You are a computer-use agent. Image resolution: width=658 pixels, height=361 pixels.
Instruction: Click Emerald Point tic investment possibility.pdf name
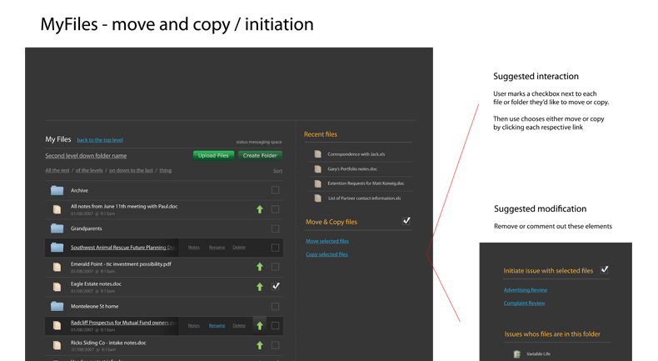[x=121, y=264]
